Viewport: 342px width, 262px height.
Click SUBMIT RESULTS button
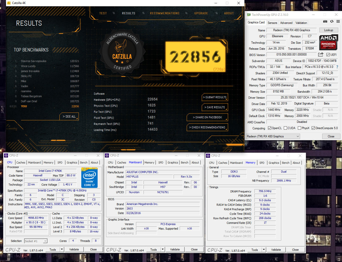[215, 97]
